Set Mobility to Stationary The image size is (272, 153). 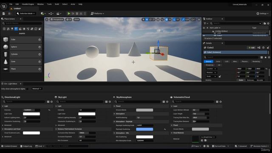(250, 80)
